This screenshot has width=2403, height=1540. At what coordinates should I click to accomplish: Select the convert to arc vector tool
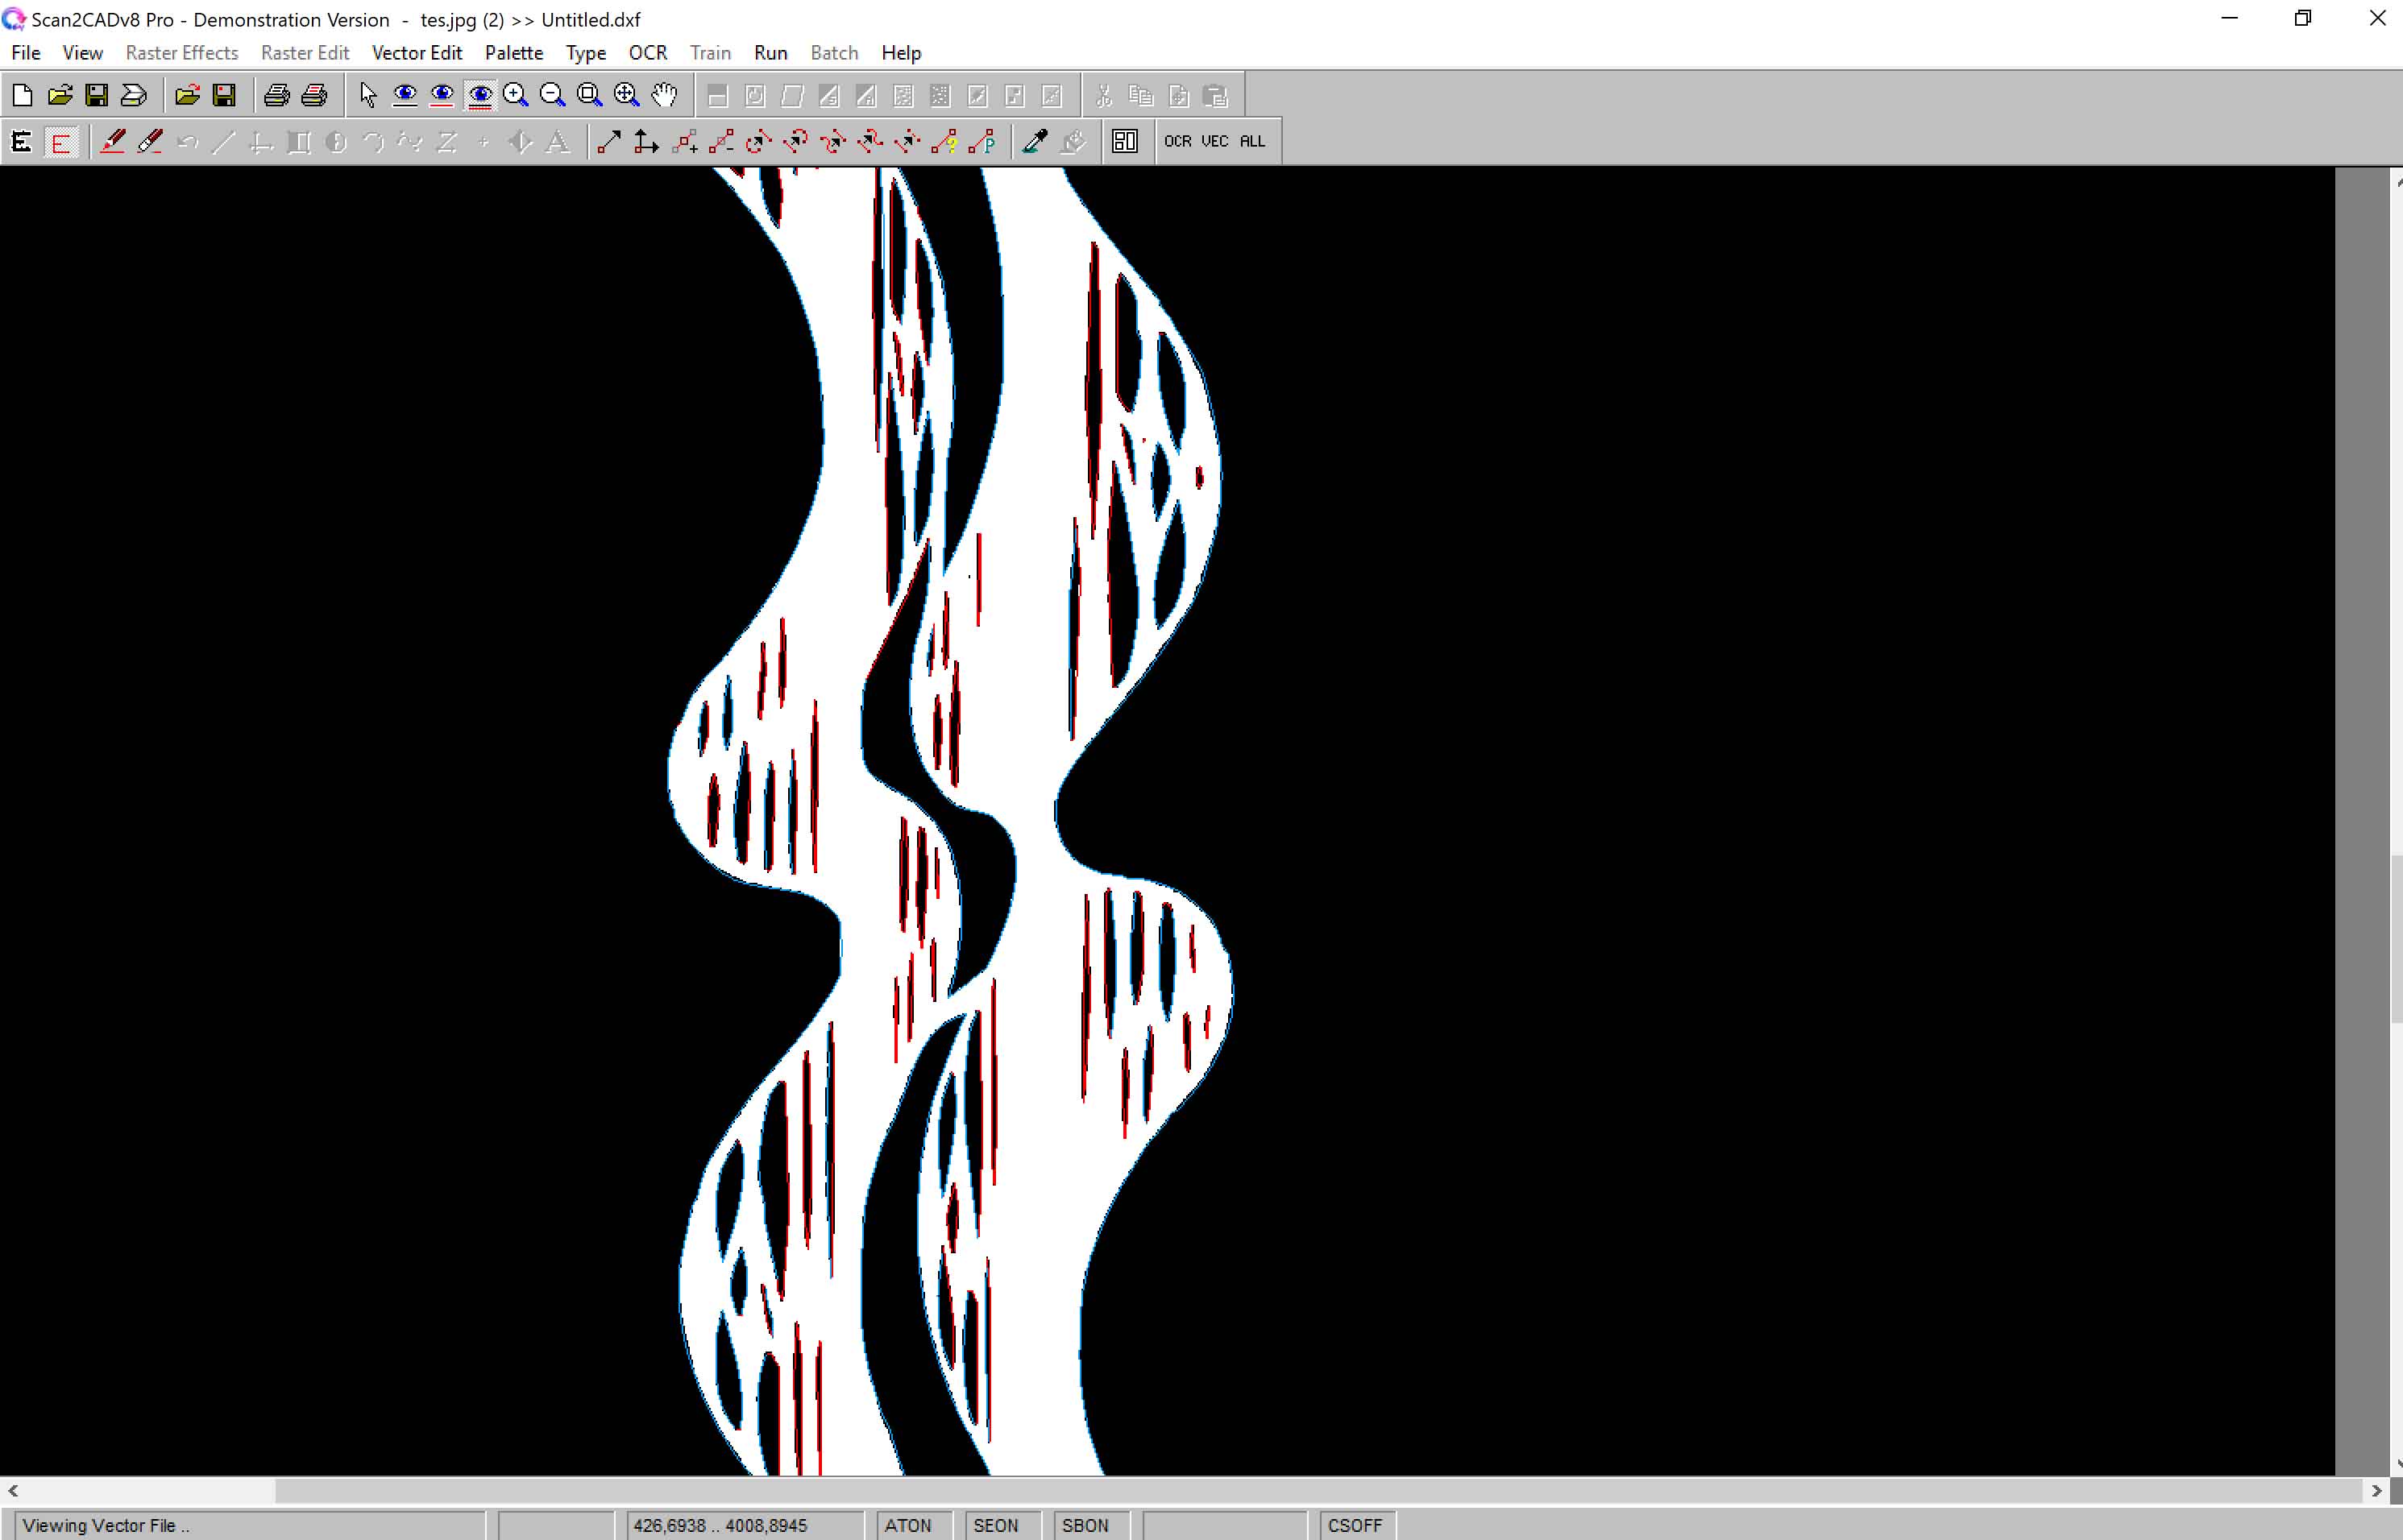tap(795, 141)
